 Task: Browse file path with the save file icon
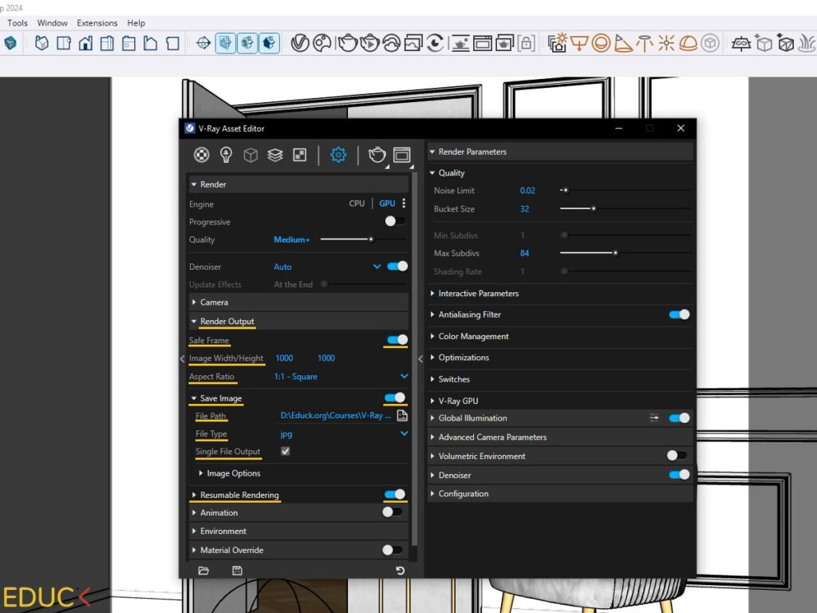(402, 416)
